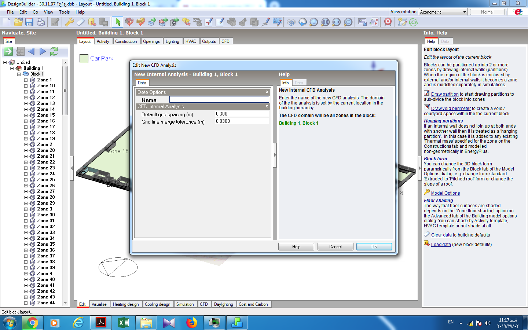The height and width of the screenshot is (330, 528).
Task: Click the red target icon in toolbar
Action: point(388,22)
